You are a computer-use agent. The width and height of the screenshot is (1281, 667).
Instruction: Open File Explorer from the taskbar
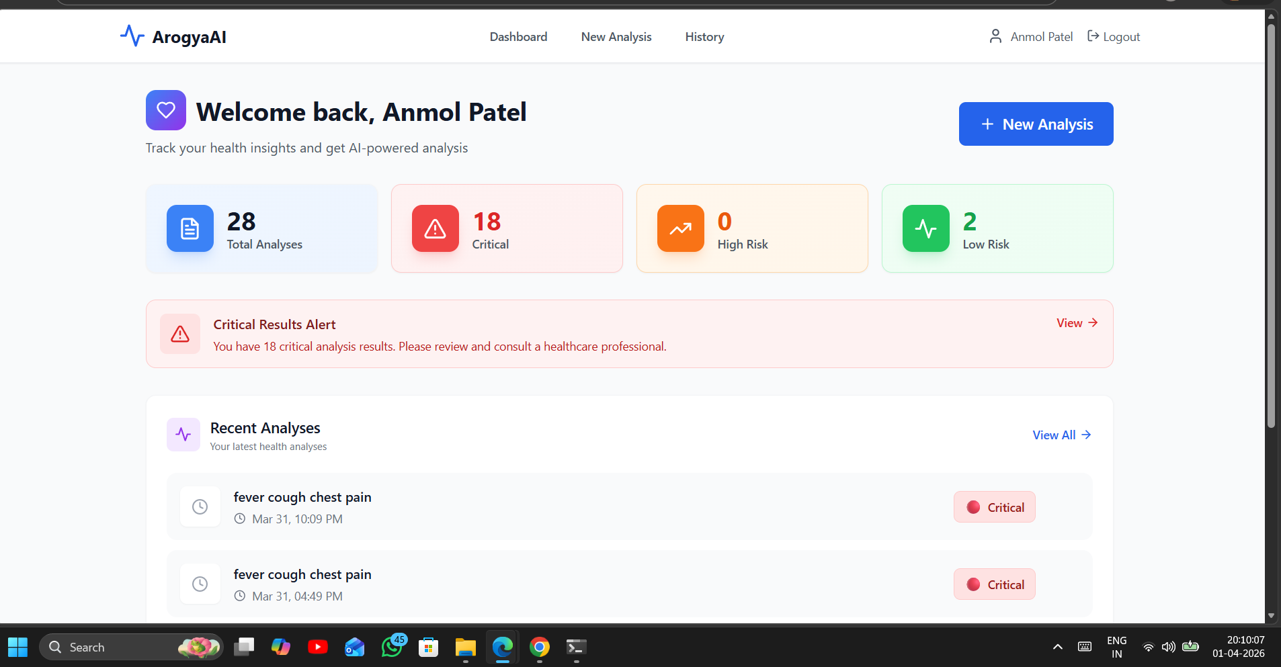tap(466, 647)
